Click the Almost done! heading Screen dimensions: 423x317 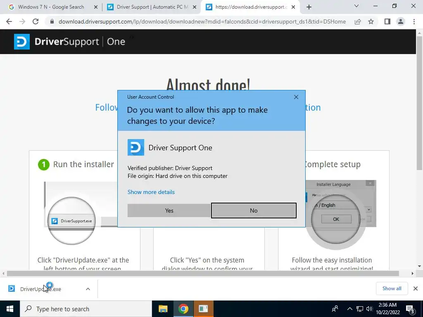208,84
